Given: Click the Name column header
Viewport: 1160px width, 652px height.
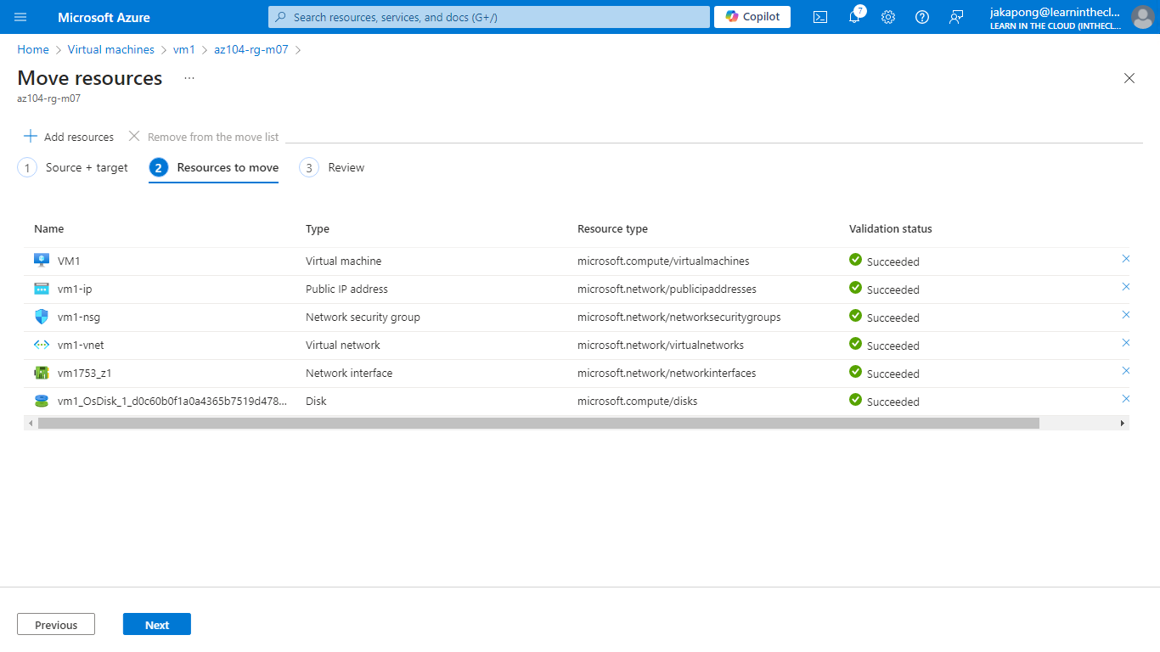Looking at the screenshot, I should [x=48, y=229].
